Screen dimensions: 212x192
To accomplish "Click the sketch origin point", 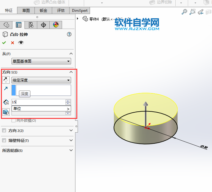I will click(x=146, y=128).
